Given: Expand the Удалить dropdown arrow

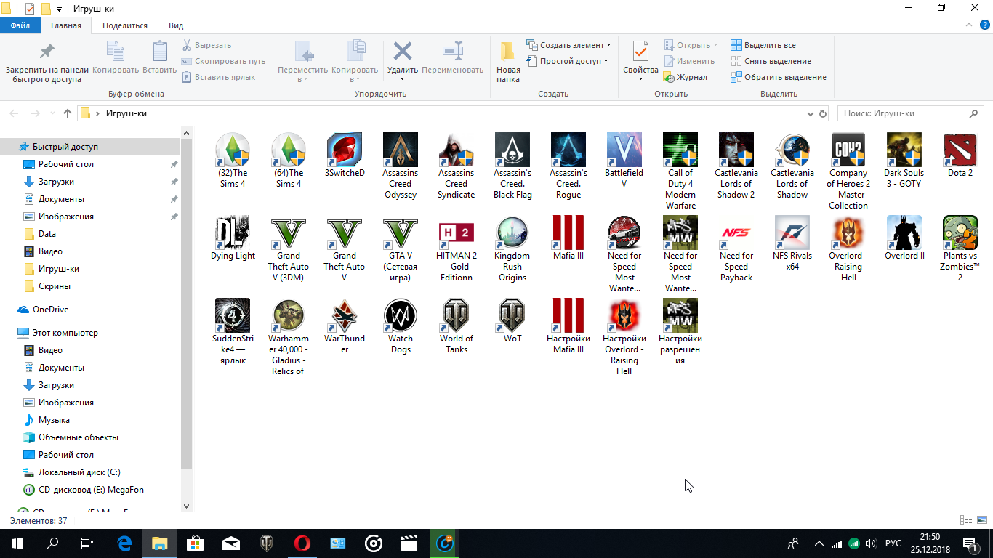Looking at the screenshot, I should pyautogui.click(x=402, y=78).
